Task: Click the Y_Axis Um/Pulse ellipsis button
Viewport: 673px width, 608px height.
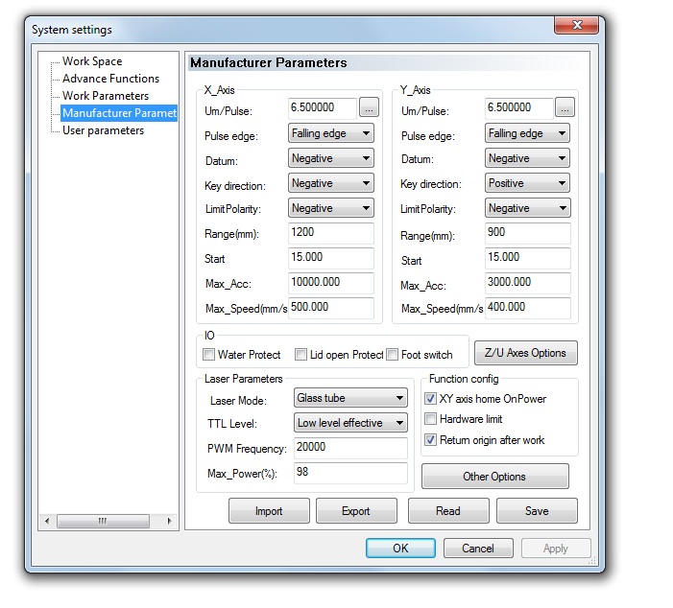Action: 565,108
